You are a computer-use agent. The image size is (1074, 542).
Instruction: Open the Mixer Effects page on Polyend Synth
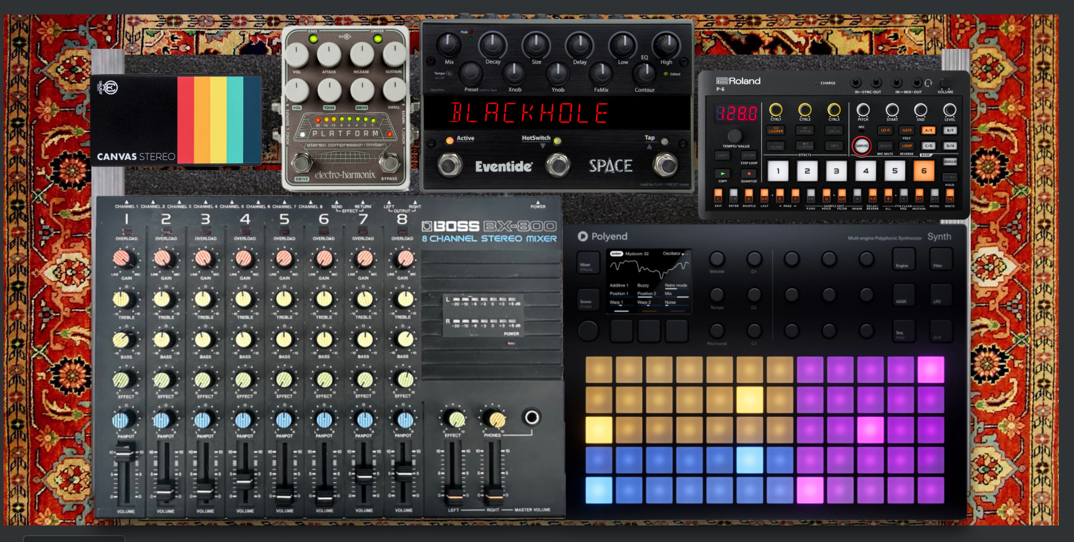(588, 263)
